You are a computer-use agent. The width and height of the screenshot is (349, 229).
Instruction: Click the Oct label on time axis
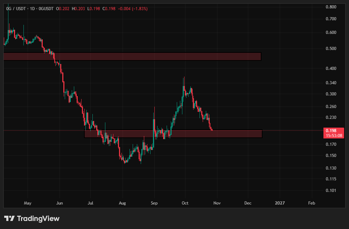(185, 203)
